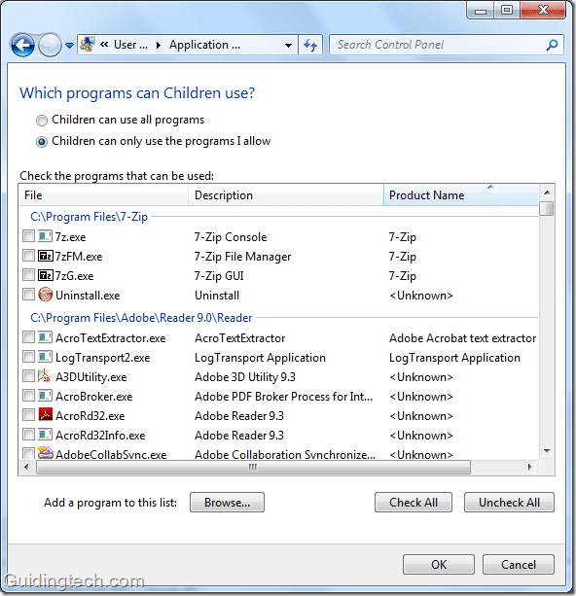Sort by the Description column header
Image resolution: width=576 pixels, height=596 pixels.
tap(286, 195)
